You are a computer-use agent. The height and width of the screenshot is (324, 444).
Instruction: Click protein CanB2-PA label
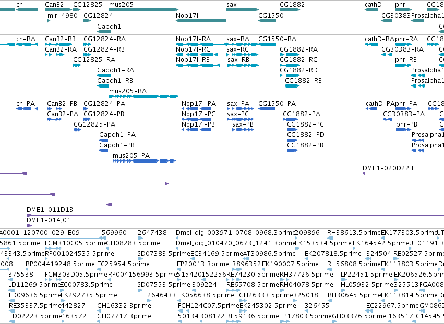click(63, 114)
